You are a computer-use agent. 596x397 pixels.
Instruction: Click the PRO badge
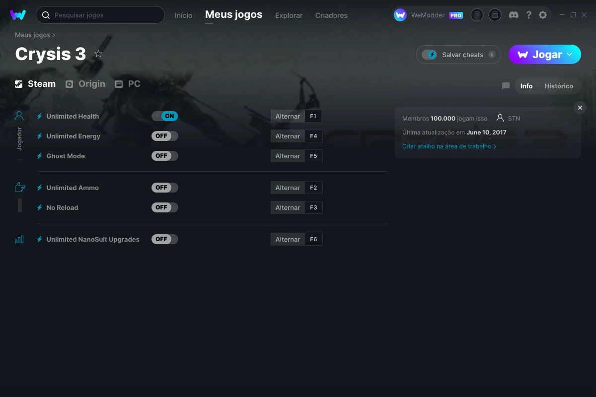click(456, 15)
